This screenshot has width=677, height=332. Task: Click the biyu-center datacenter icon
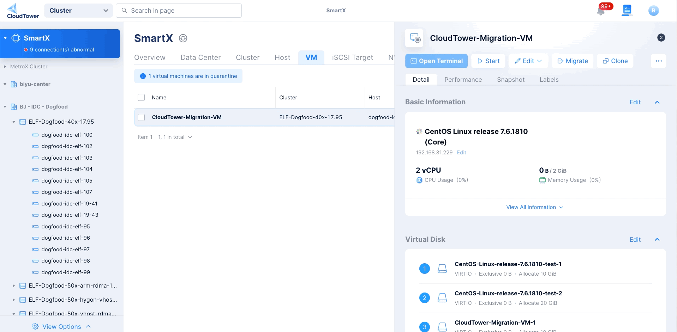click(14, 84)
